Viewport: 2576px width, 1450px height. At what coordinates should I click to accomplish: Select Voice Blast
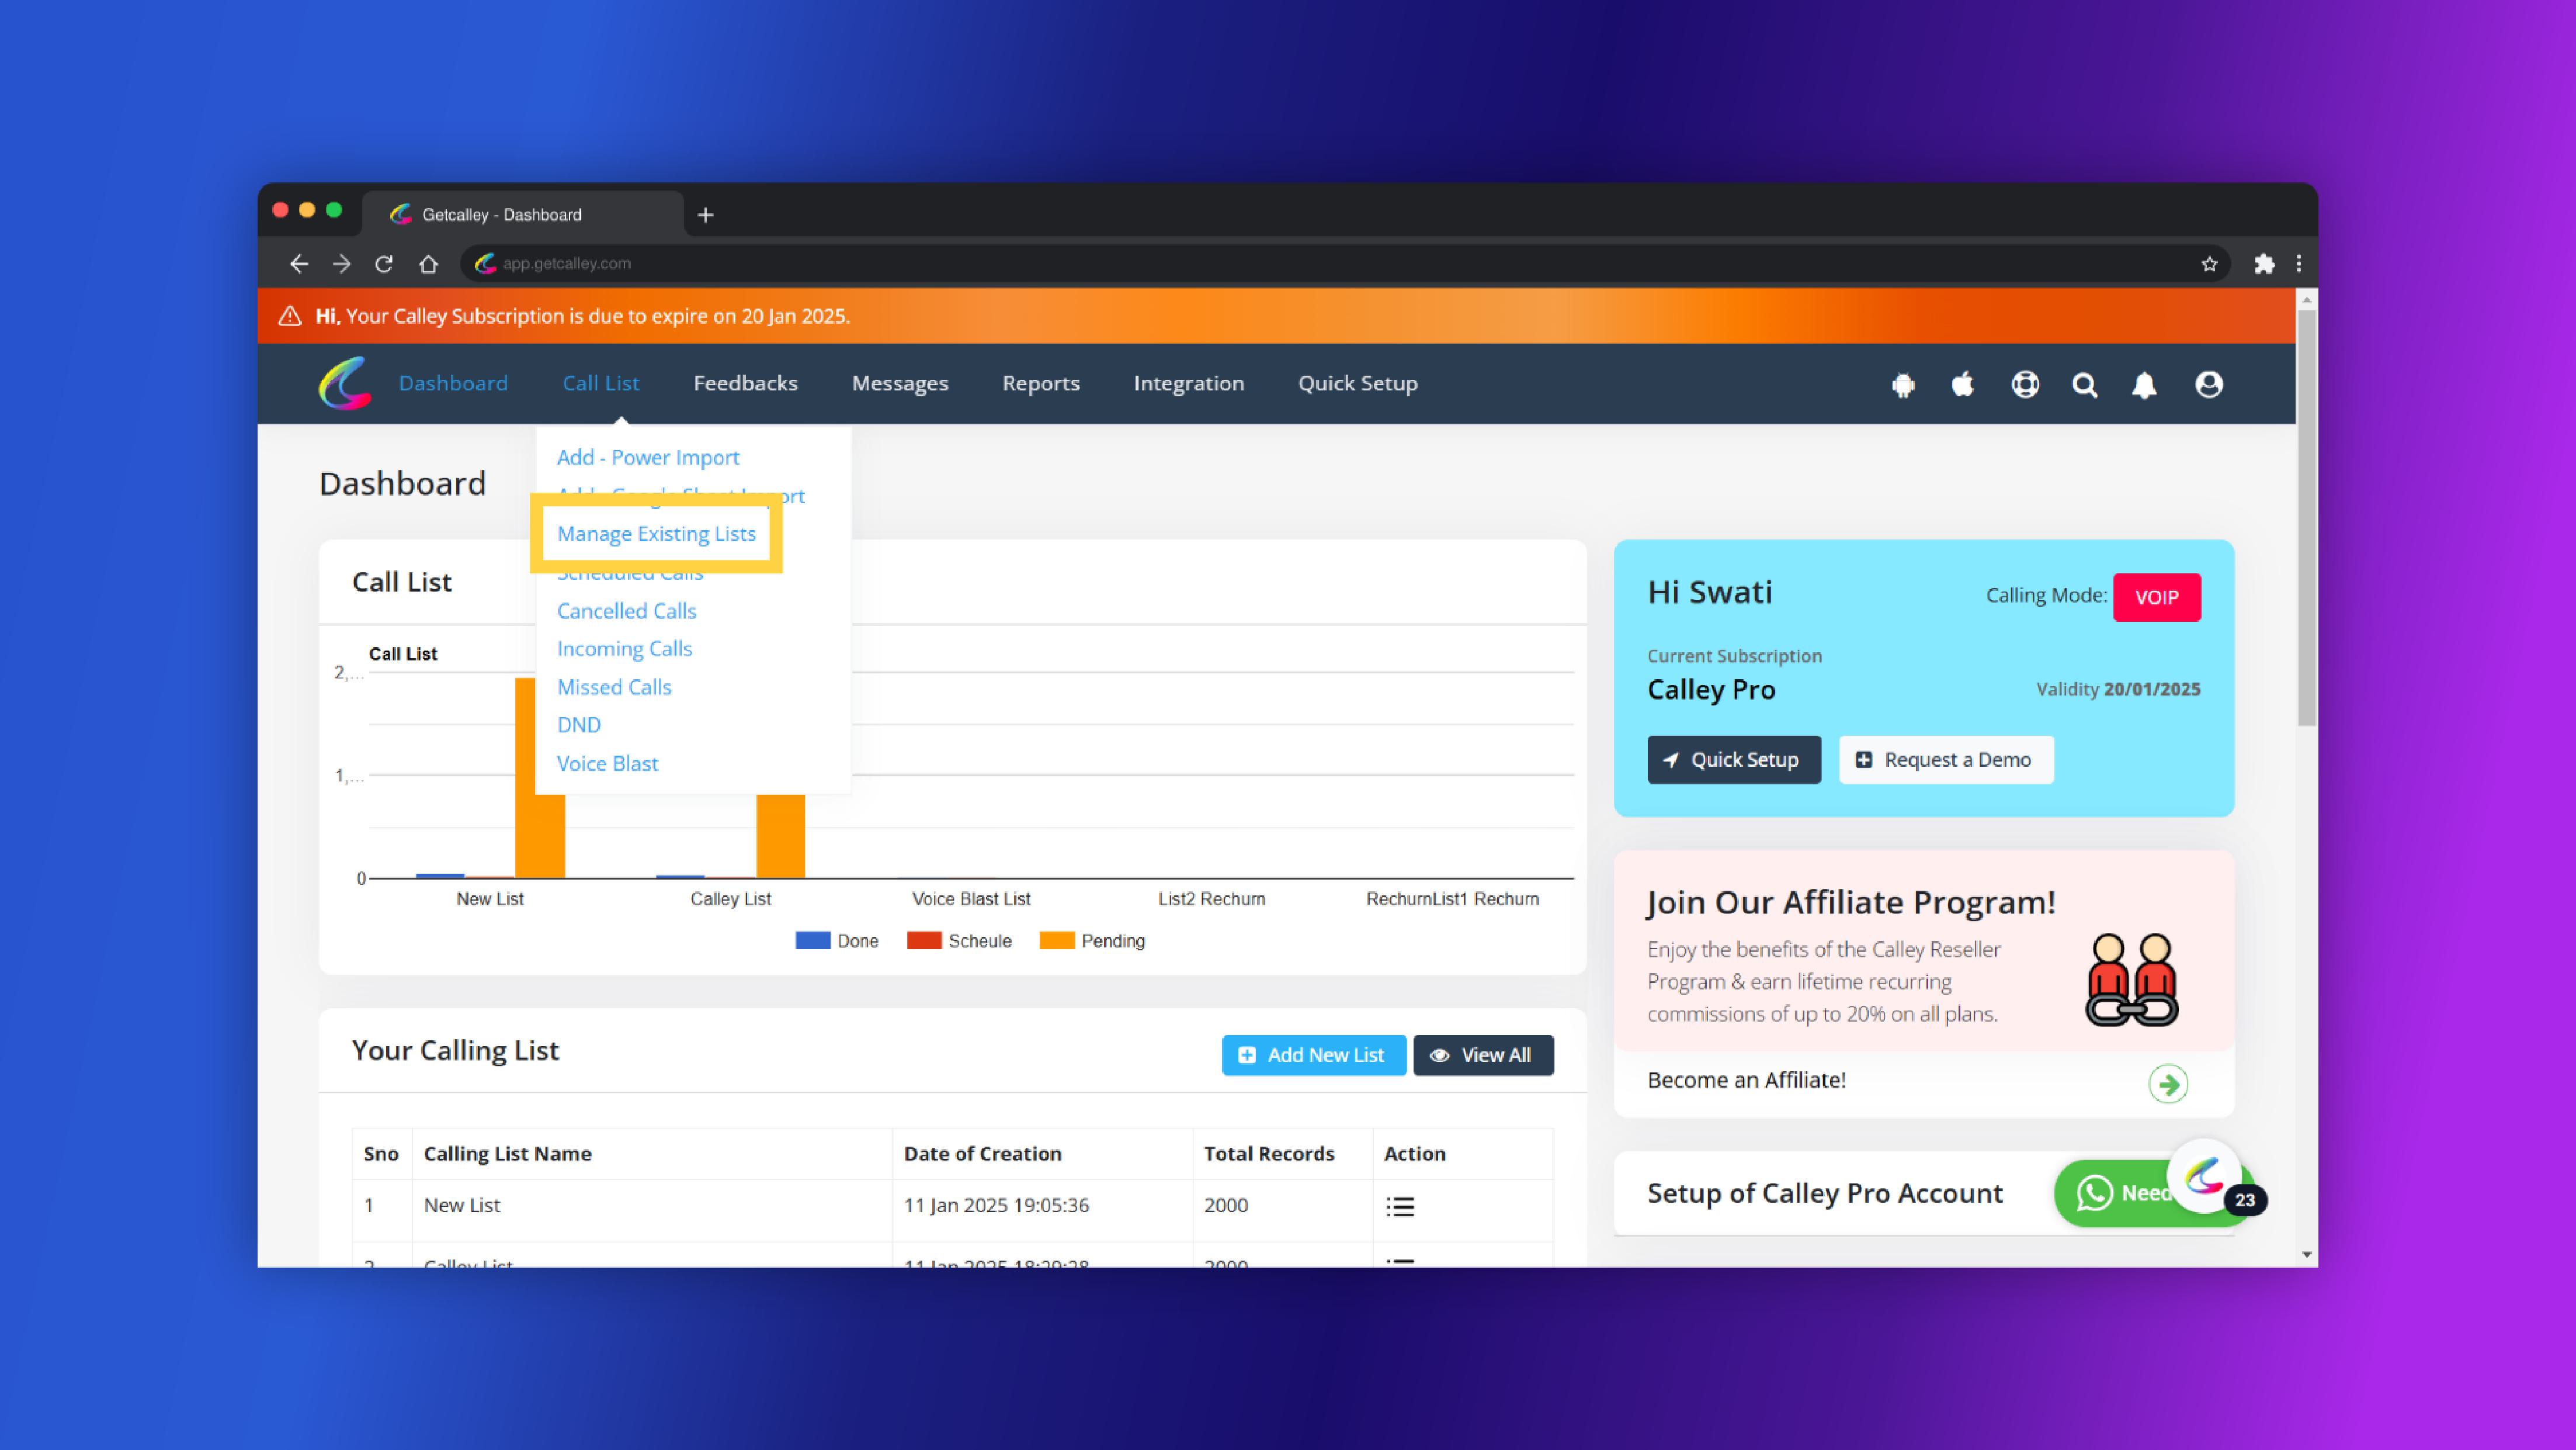(x=607, y=763)
